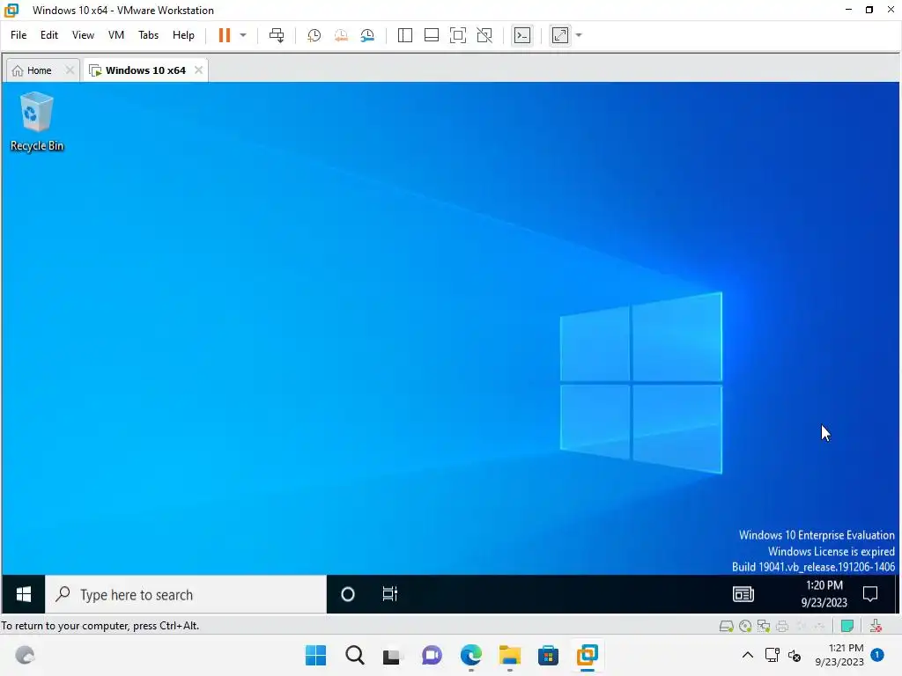902x676 pixels.
Task: Click the VMware Tools install warning icon
Action: tap(876, 626)
